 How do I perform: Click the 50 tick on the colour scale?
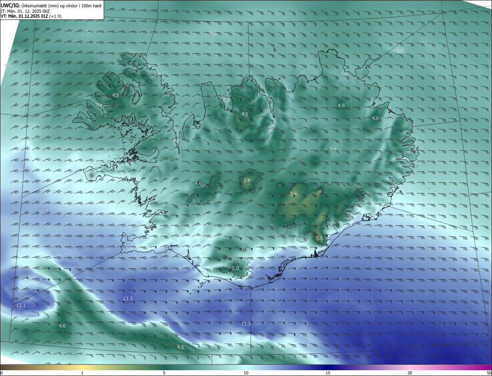(x=489, y=373)
